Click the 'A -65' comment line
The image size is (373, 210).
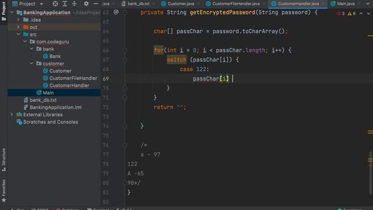(x=135, y=173)
